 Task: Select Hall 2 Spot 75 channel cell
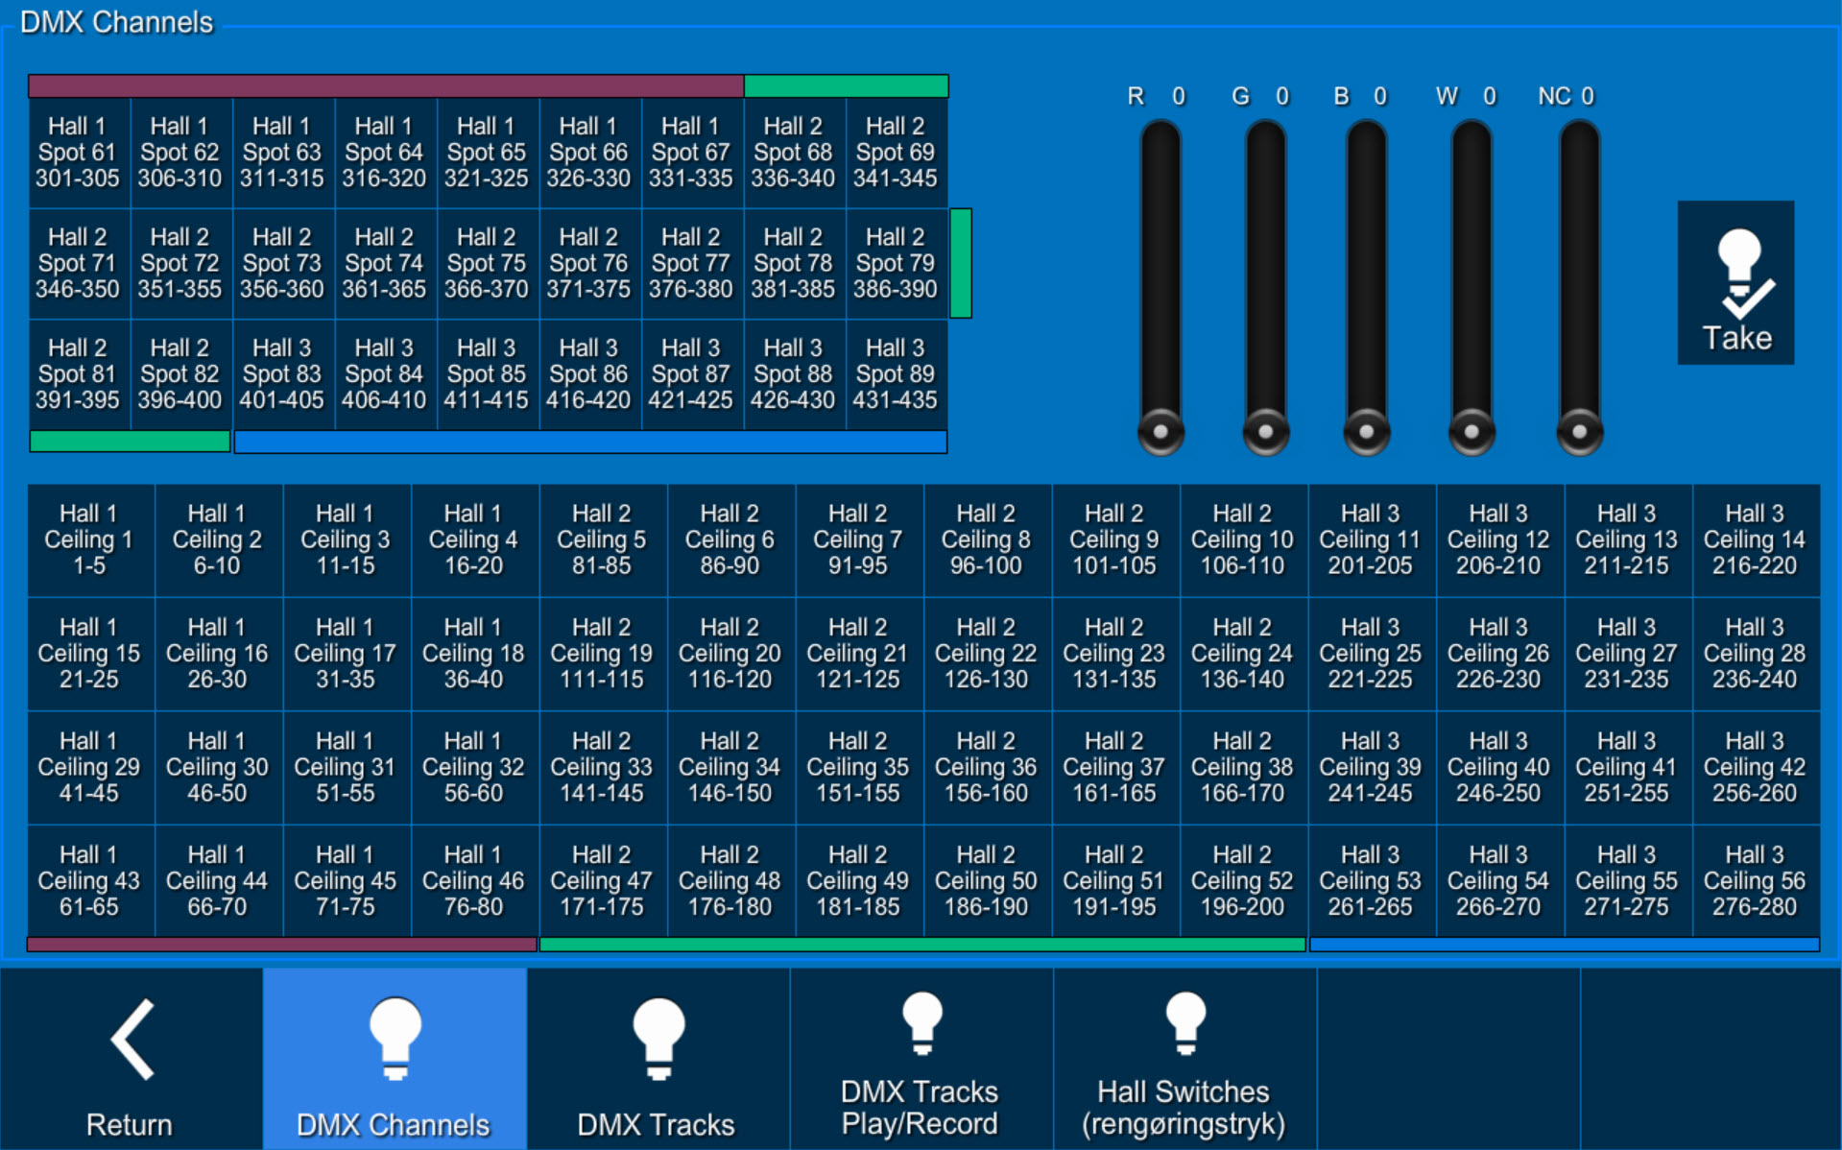(487, 263)
